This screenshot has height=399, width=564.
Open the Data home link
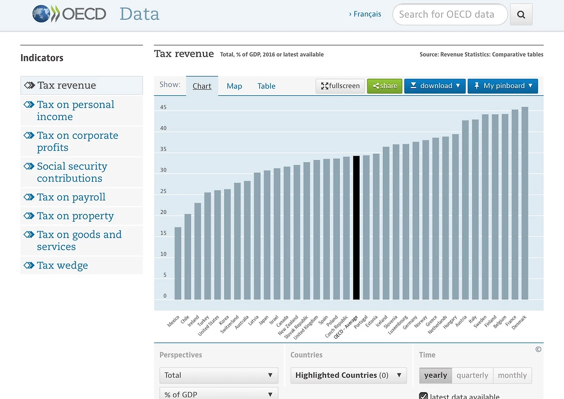139,14
